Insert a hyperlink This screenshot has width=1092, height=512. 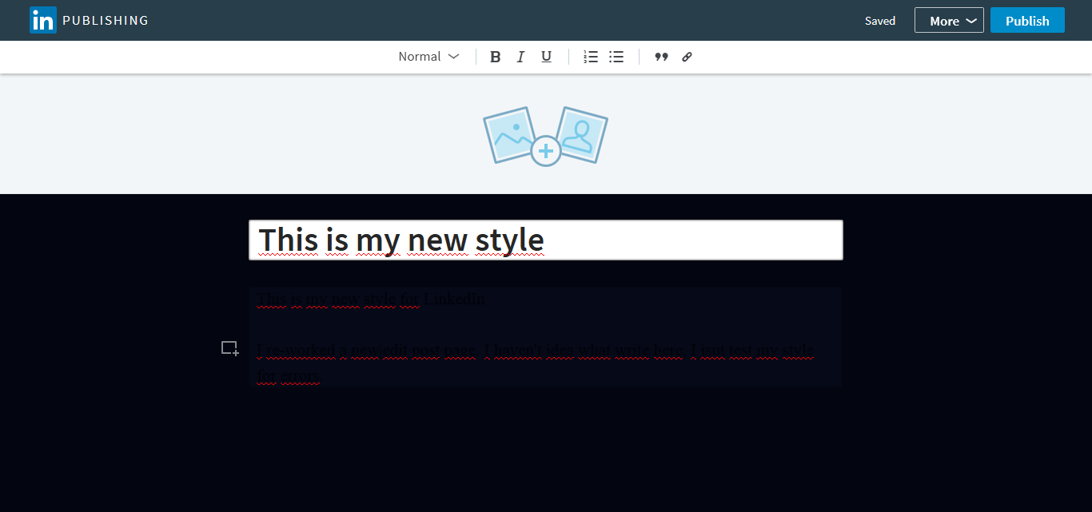pyautogui.click(x=687, y=57)
